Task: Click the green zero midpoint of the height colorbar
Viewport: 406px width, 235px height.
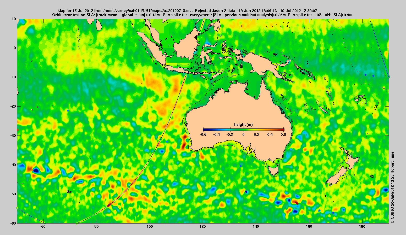Action: click(244, 130)
